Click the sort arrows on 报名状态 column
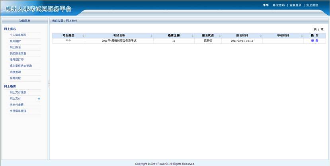Image resolution: width=330 pixels, height=166 pixels. point(222,36)
